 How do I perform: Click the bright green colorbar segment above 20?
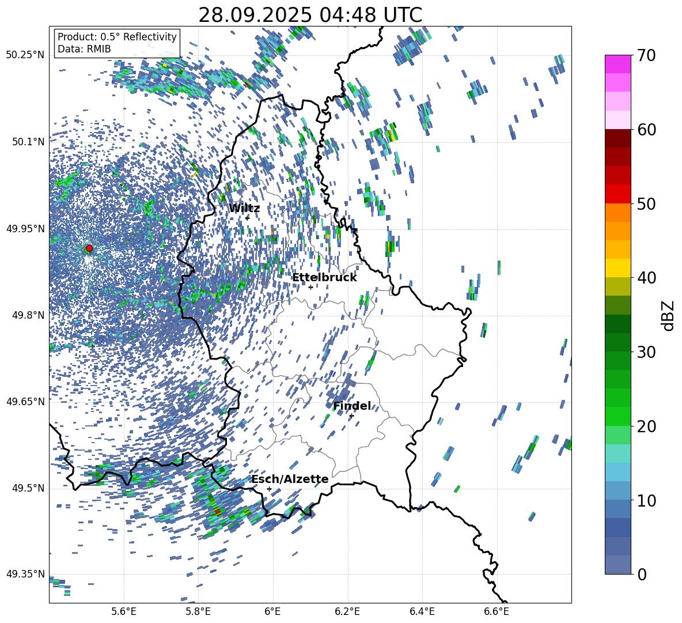[618, 416]
